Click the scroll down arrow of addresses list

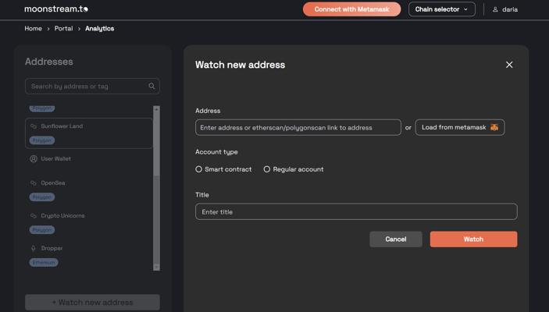[156, 268]
